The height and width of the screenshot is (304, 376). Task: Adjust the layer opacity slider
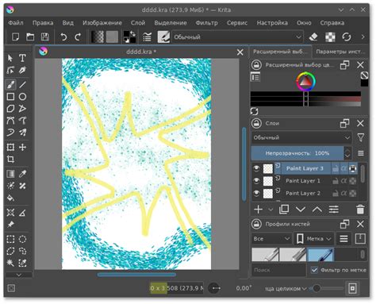click(297, 153)
